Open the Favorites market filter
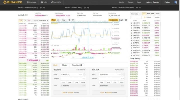 [x=135, y=14]
